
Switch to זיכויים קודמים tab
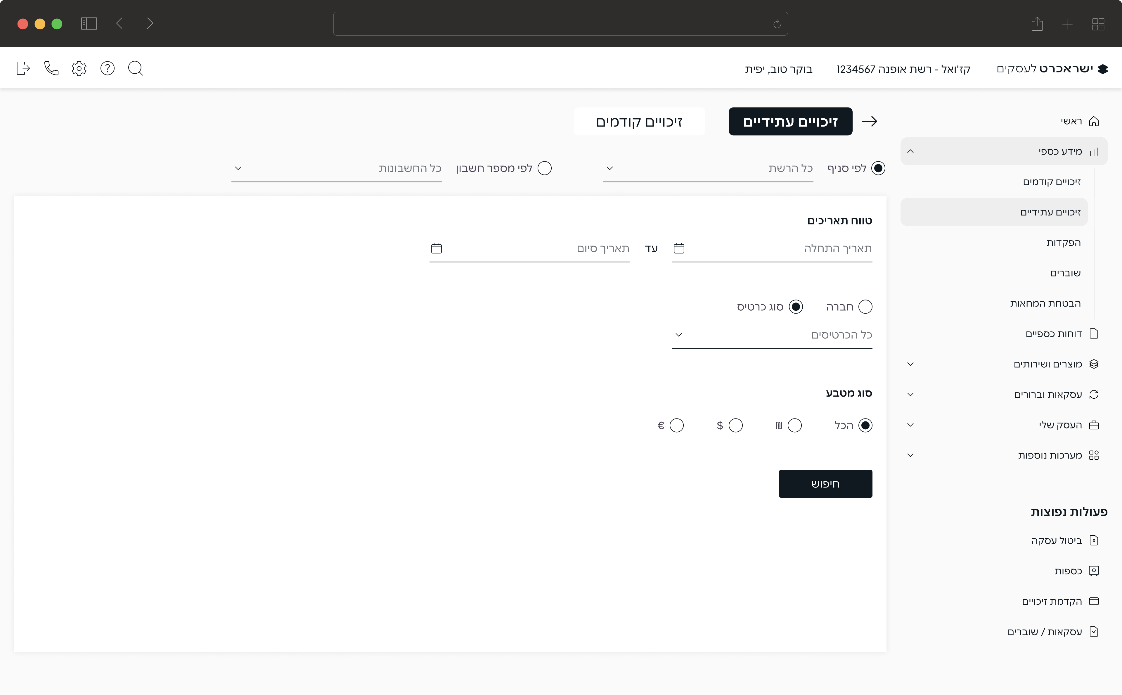click(x=639, y=121)
